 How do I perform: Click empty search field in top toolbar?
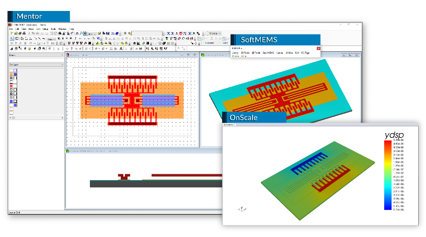pyautogui.click(x=147, y=33)
